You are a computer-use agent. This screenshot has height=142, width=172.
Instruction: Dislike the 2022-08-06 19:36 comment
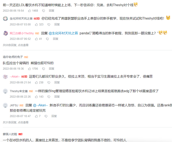tap(44, 69)
